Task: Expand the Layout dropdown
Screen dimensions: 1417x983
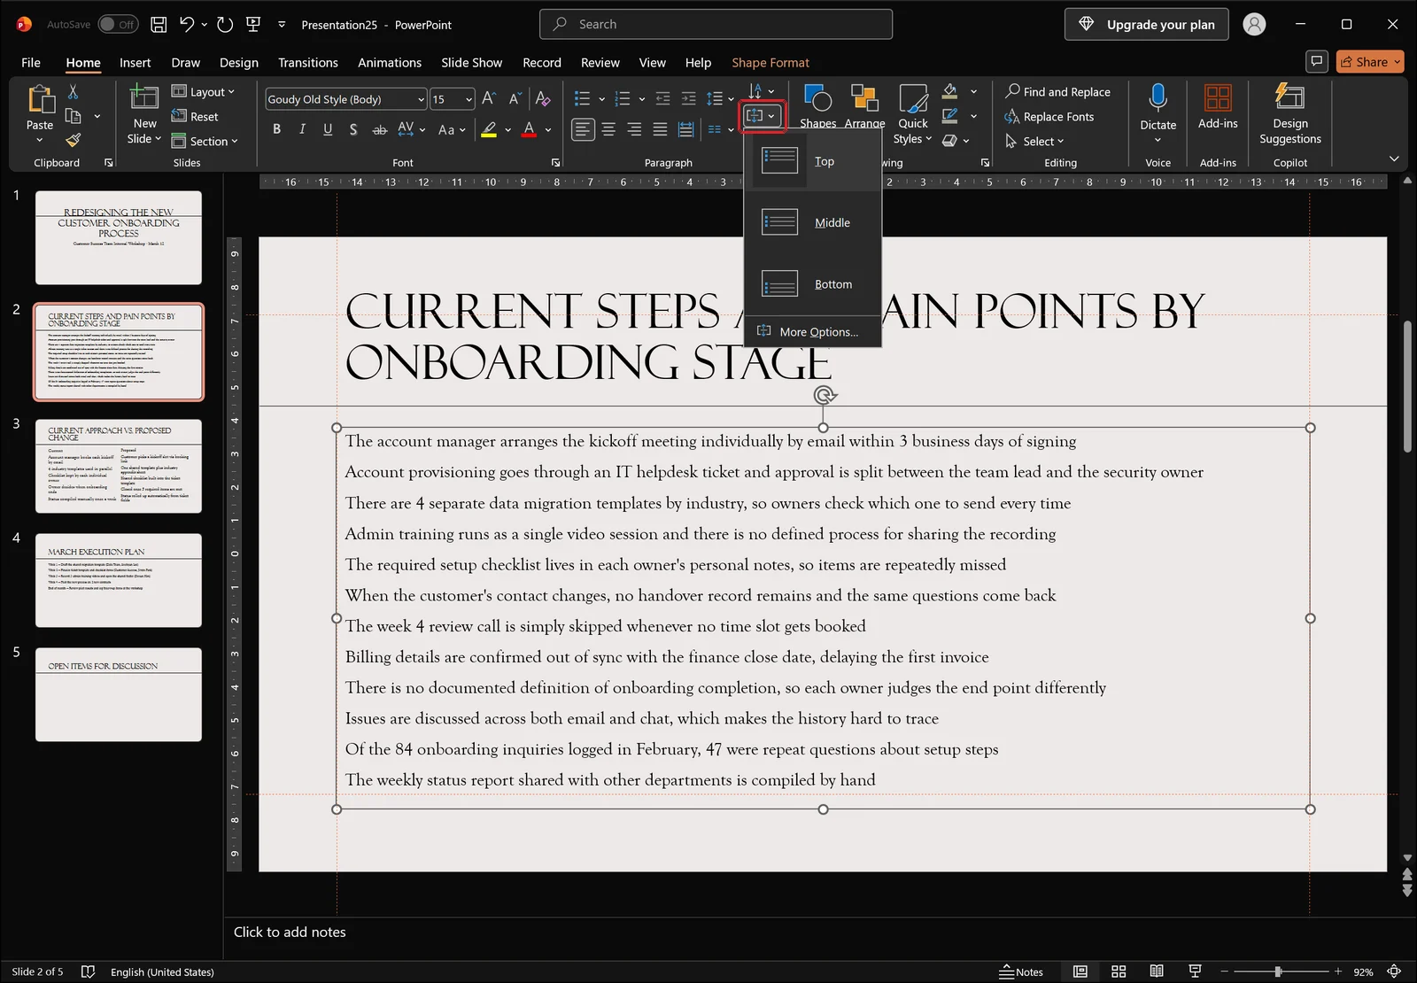Action: (x=203, y=91)
